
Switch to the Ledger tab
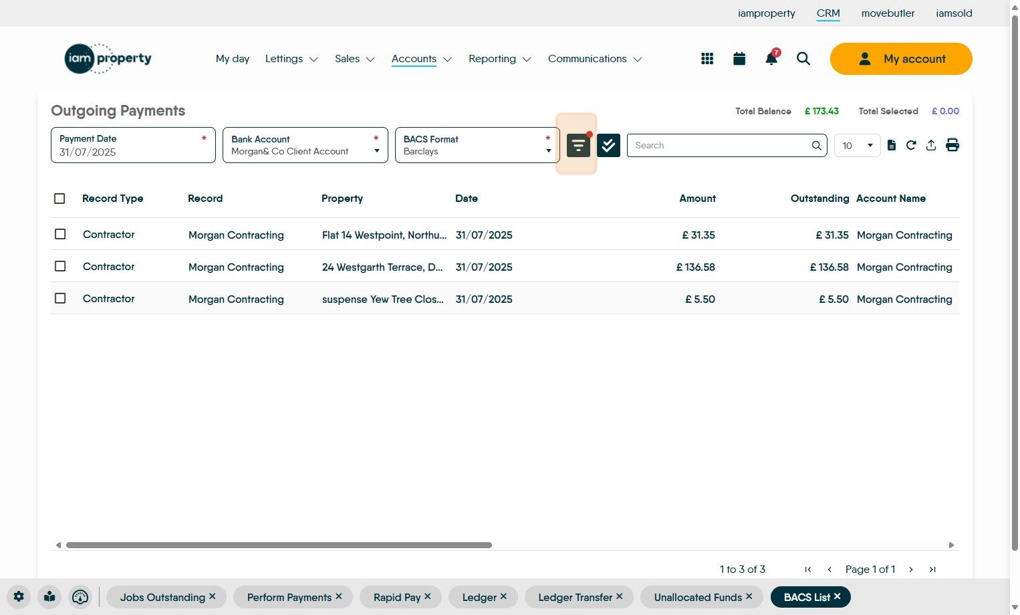click(x=479, y=597)
